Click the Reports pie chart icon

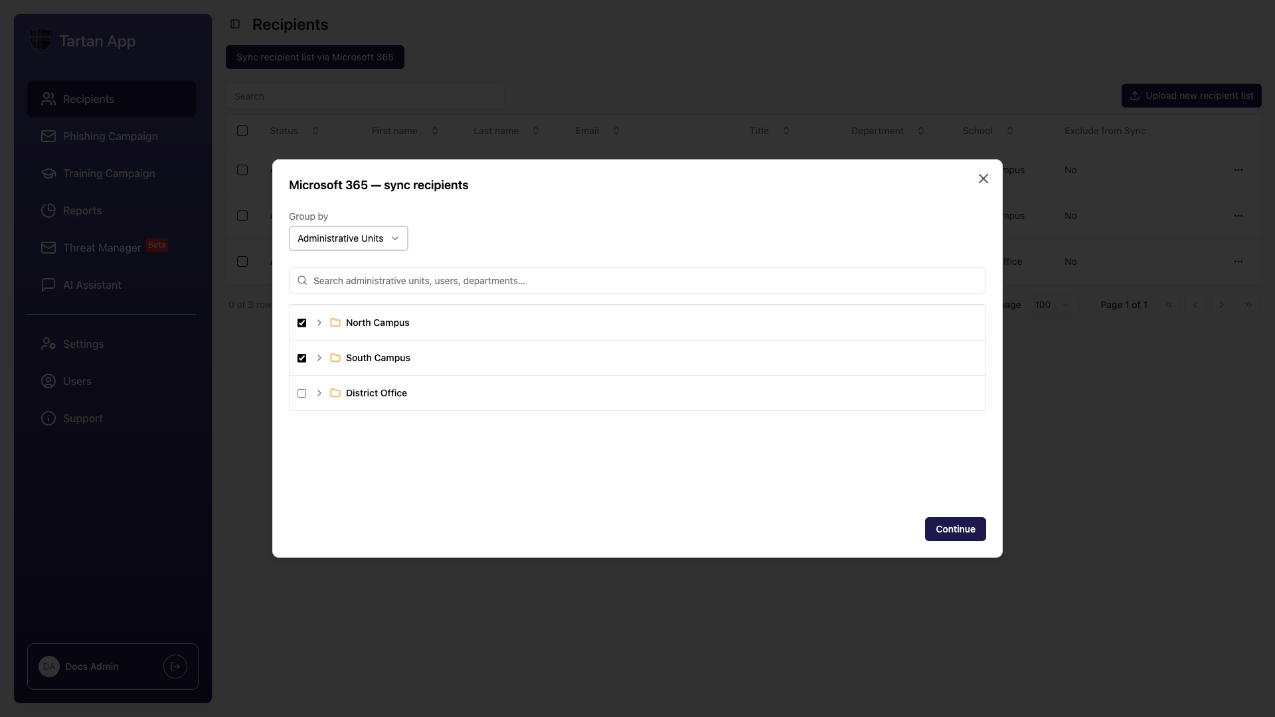point(48,210)
